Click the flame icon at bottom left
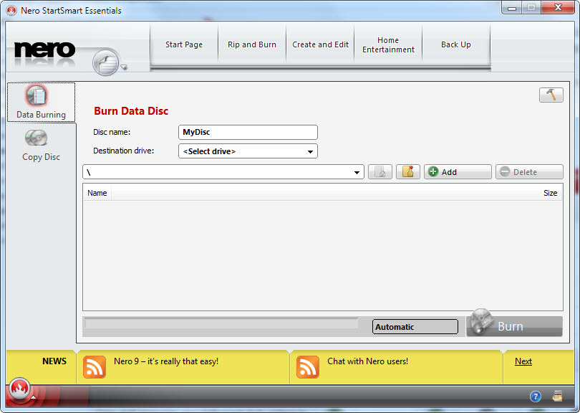Screen dimensions: 580x413 coord(19,391)
